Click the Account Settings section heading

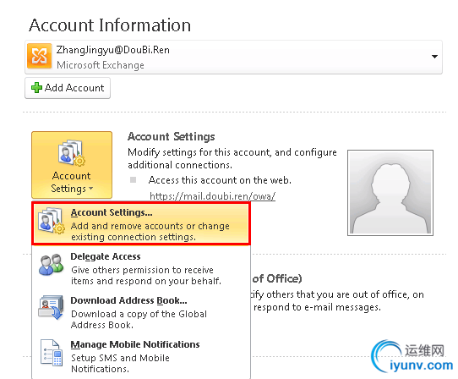(172, 136)
